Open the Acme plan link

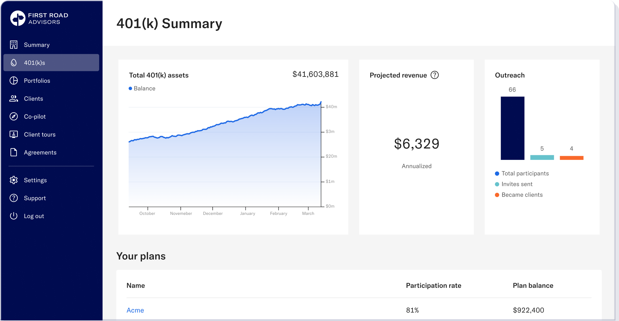(x=135, y=310)
